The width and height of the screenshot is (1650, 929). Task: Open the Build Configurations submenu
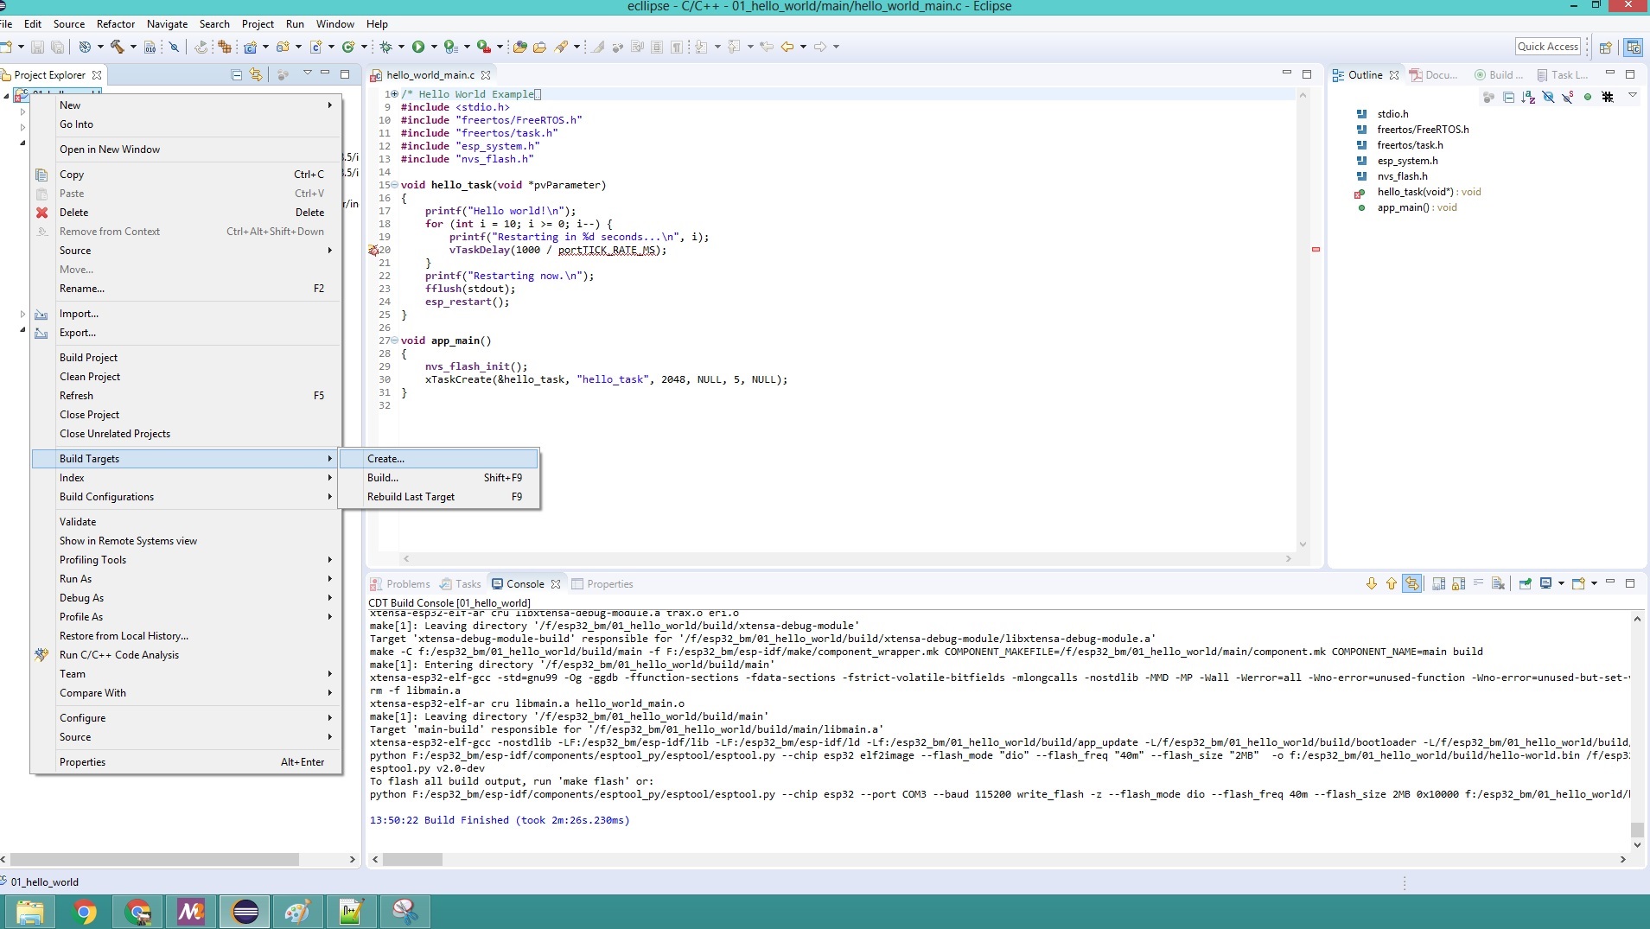187,497
